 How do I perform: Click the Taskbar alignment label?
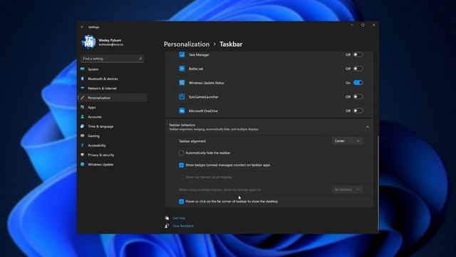click(x=192, y=141)
